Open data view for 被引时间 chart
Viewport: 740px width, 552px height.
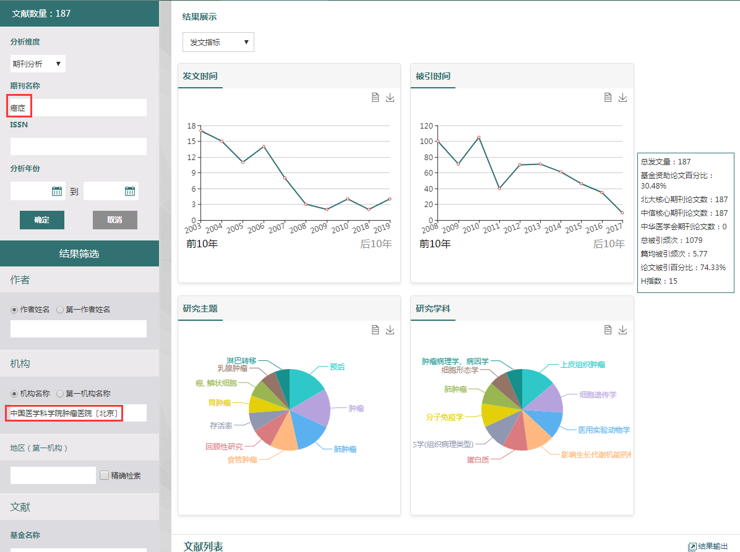(x=608, y=98)
